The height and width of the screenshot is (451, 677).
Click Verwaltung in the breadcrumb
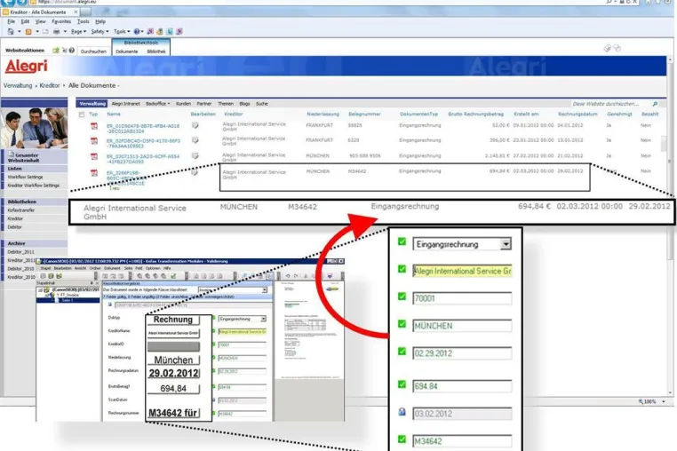pyautogui.click(x=18, y=85)
